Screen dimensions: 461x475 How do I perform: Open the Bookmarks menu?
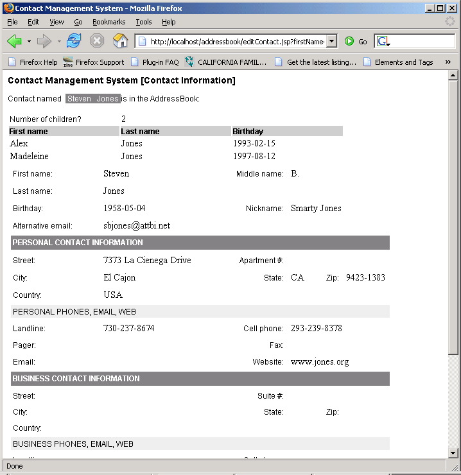click(109, 22)
